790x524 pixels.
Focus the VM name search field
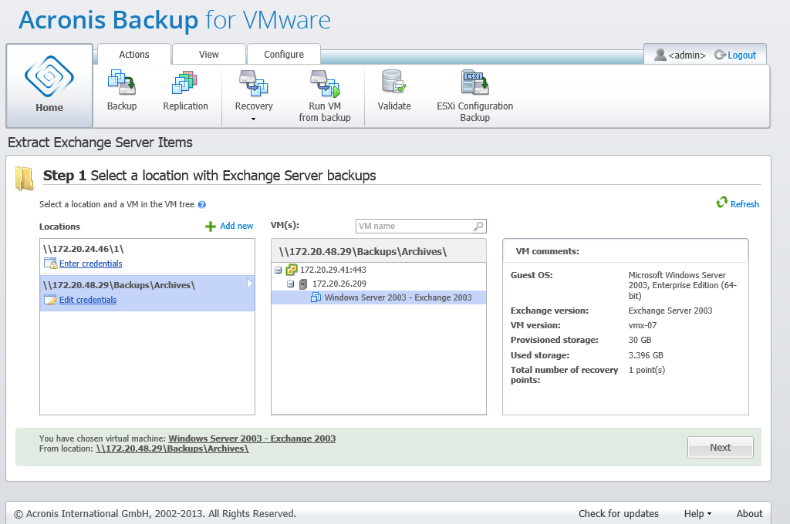tap(416, 226)
